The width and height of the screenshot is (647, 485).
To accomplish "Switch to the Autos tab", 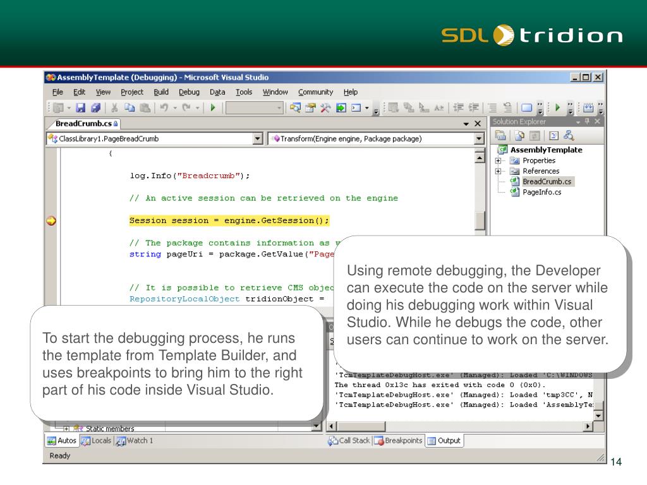I will [x=62, y=440].
